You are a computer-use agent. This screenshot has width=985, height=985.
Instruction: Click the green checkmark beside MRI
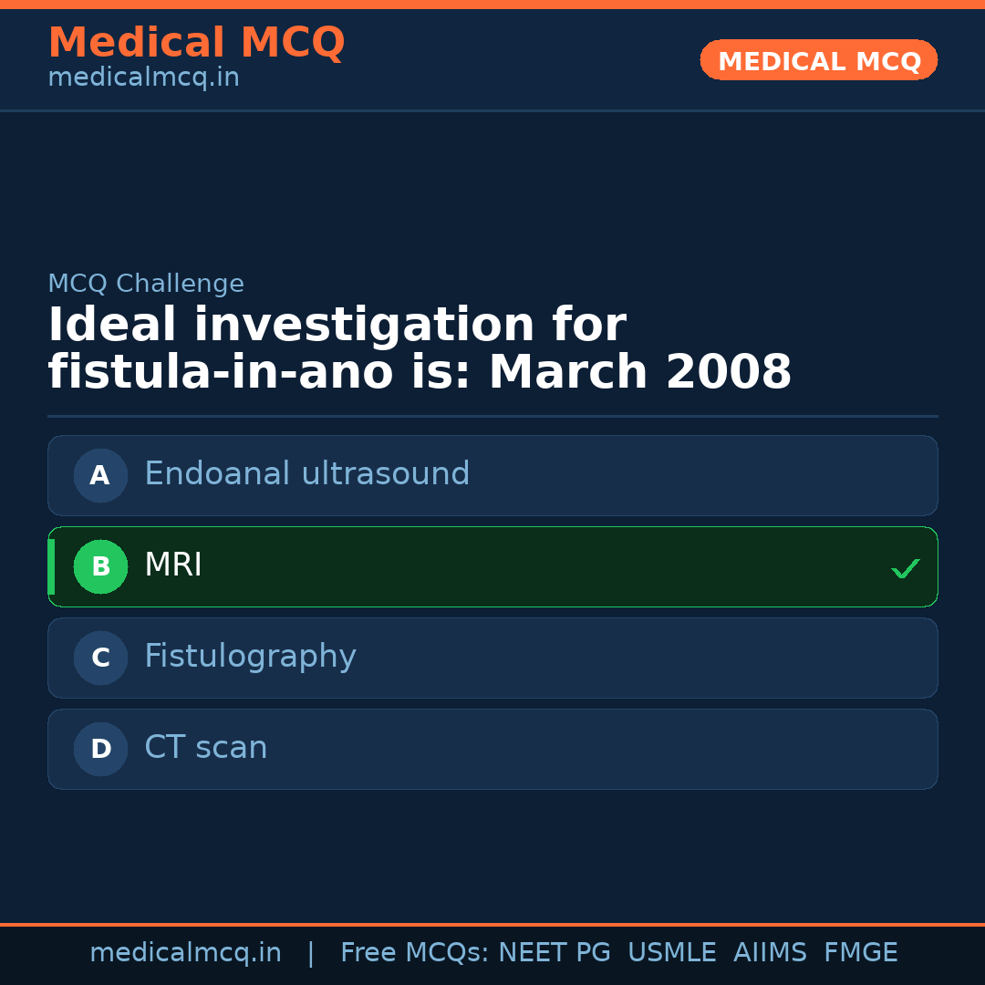coord(906,568)
